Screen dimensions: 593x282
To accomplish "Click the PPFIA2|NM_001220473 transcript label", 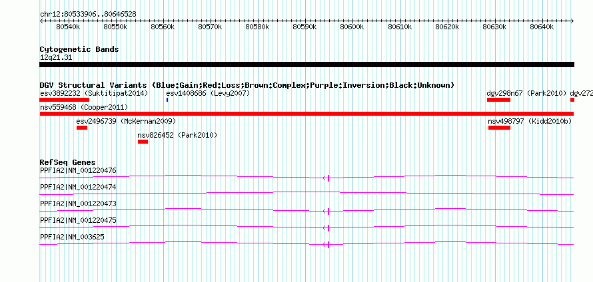I will click(78, 204).
